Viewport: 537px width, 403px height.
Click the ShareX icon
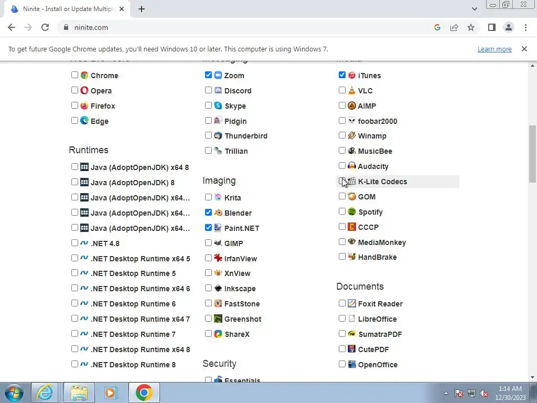(218, 334)
